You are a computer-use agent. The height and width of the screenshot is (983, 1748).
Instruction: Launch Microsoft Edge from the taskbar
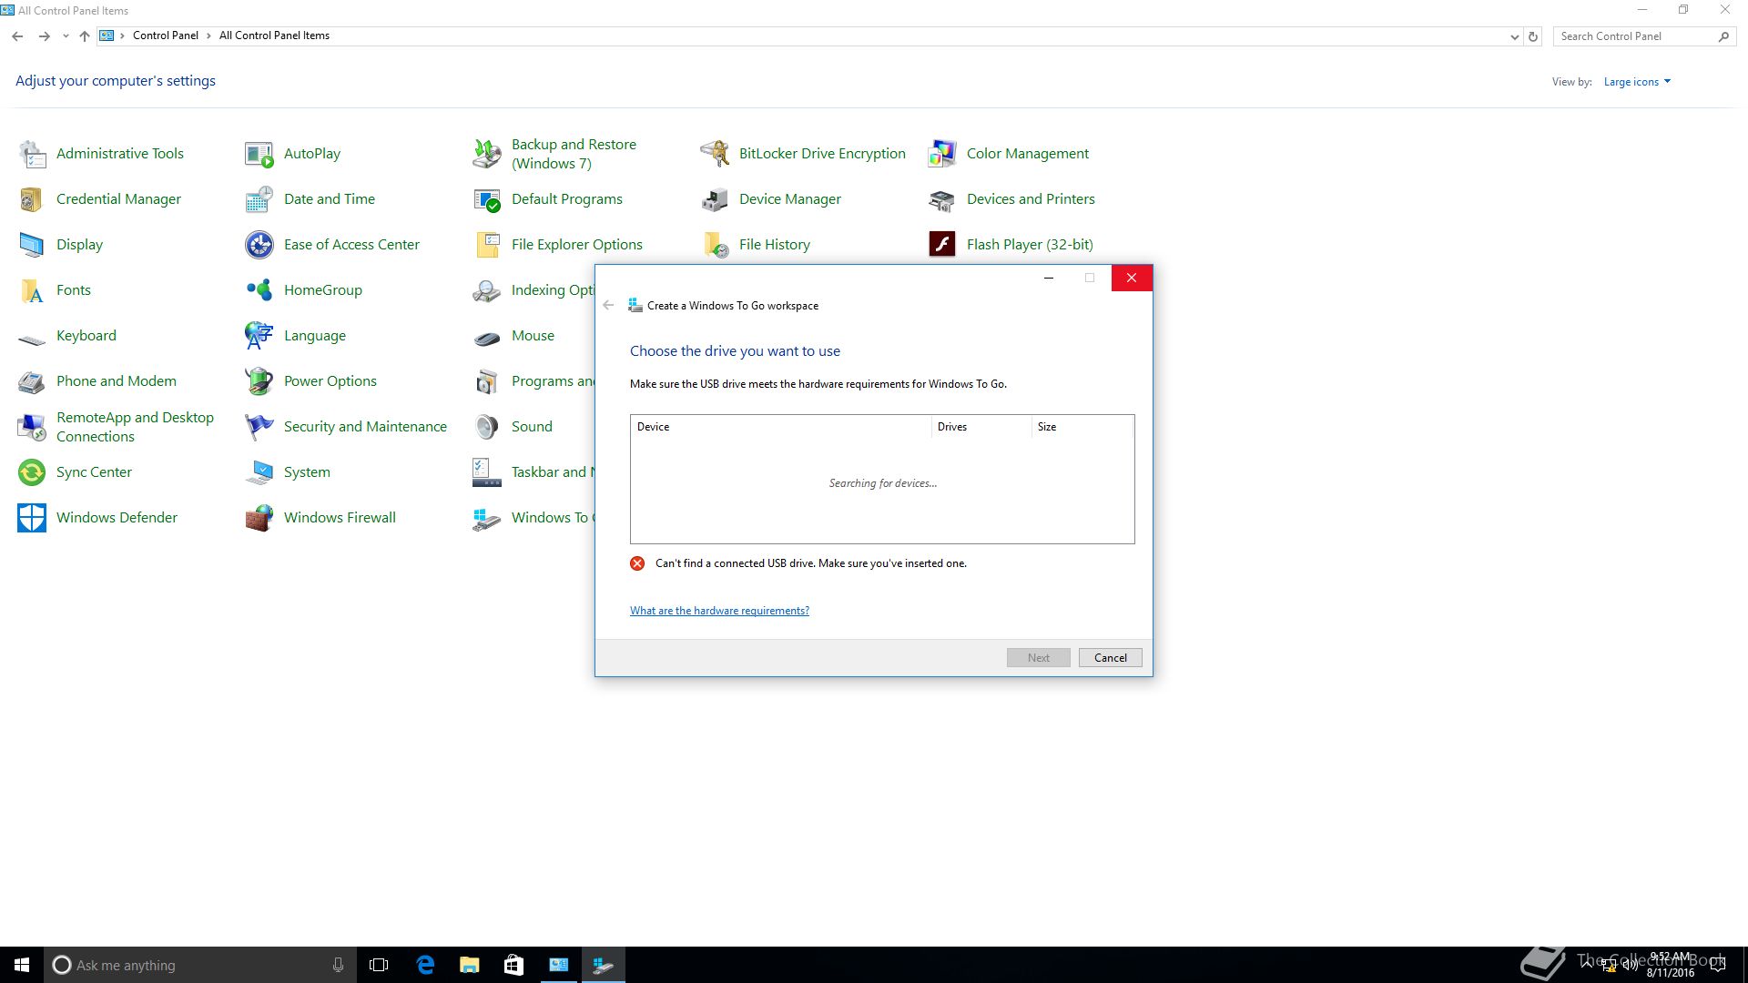(424, 965)
